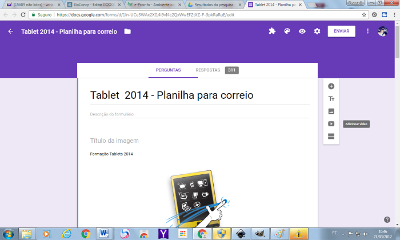Open the three-dot more options menu
The height and width of the screenshot is (240, 400).
point(367,31)
